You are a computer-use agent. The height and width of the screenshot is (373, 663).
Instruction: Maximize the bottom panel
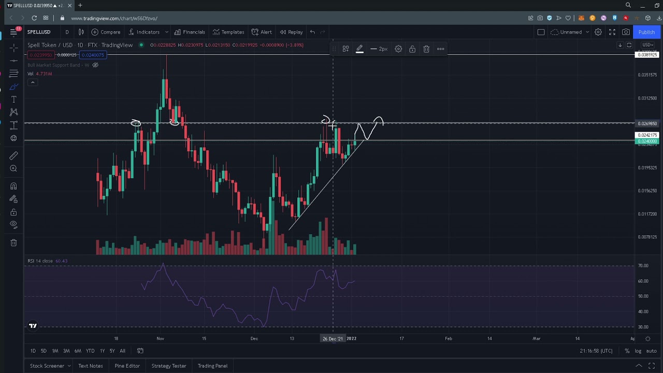[x=652, y=366]
